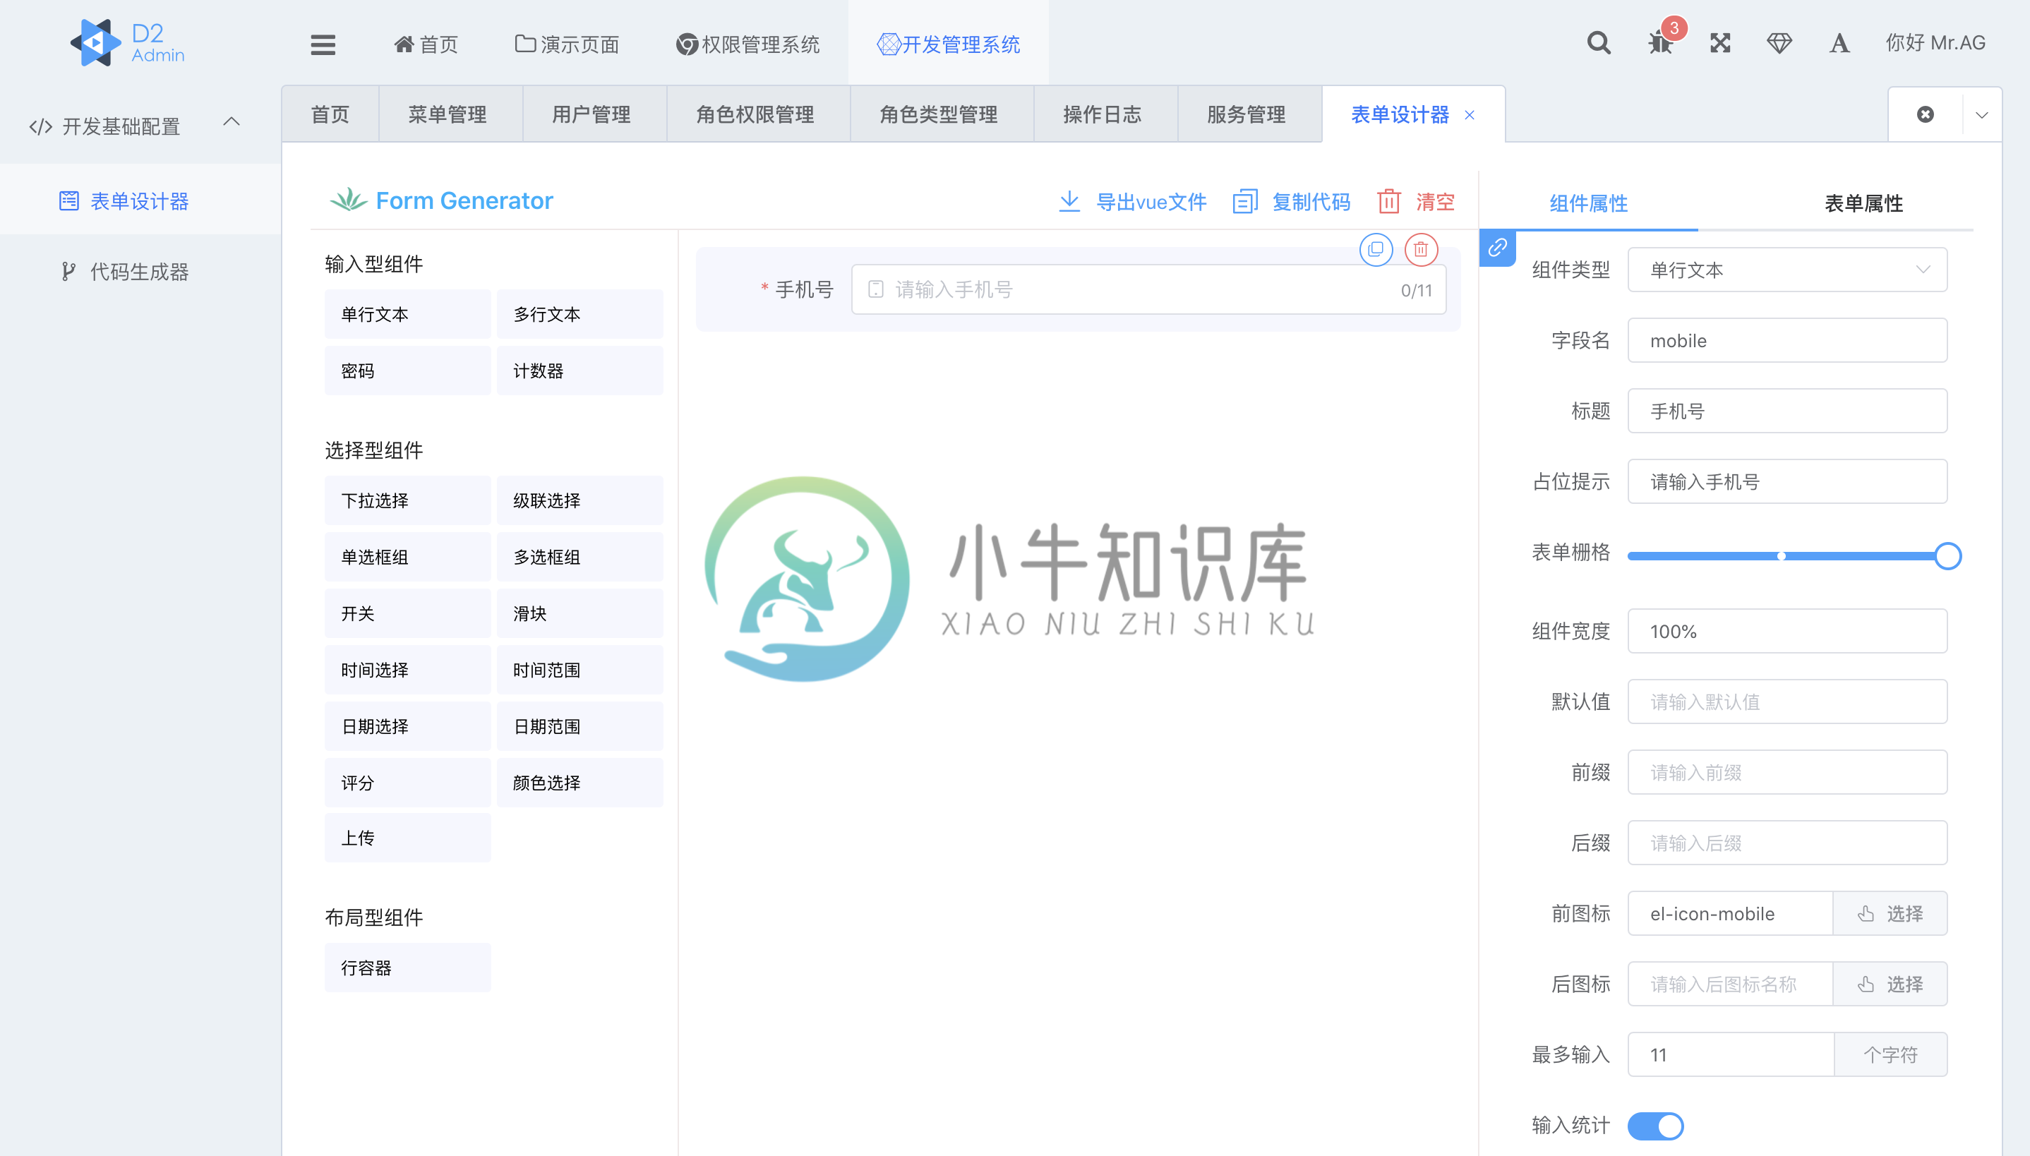Open the 角色权限管理 page tab
The image size is (2030, 1156).
coord(755,114)
